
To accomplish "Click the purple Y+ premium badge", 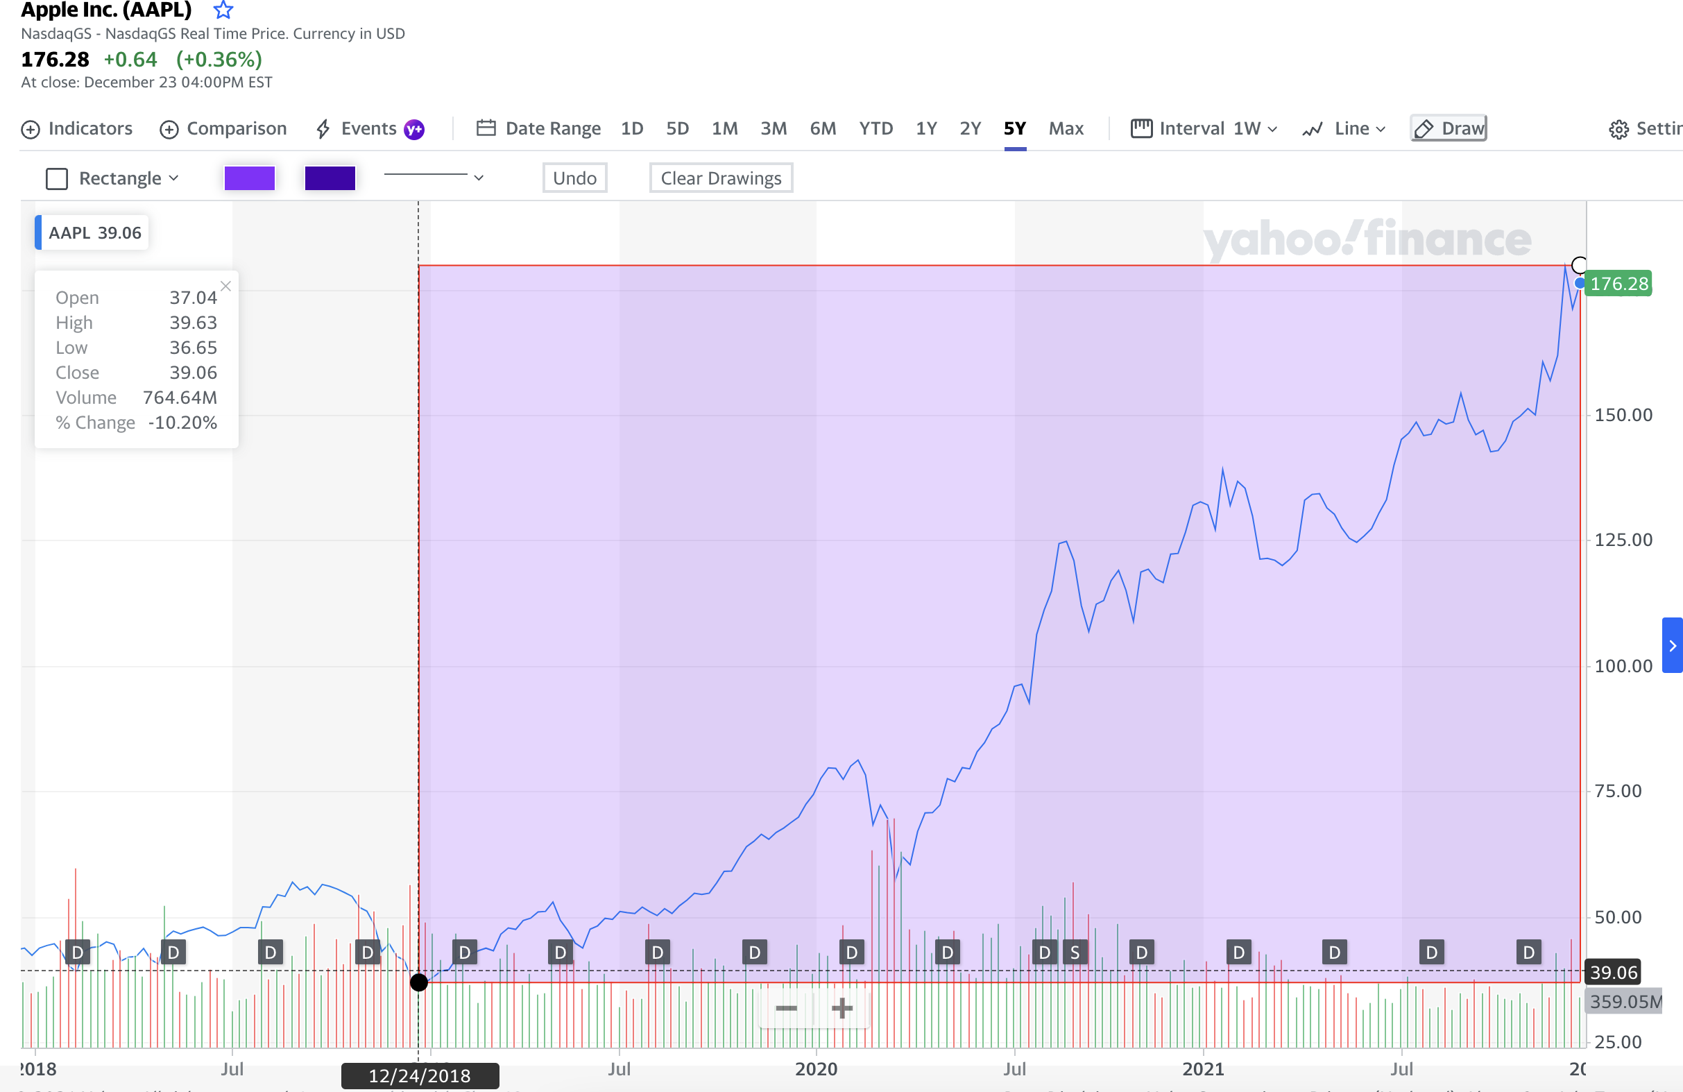I will (x=413, y=130).
